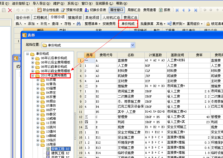Open 预算书设置 settings

pos(72,10)
